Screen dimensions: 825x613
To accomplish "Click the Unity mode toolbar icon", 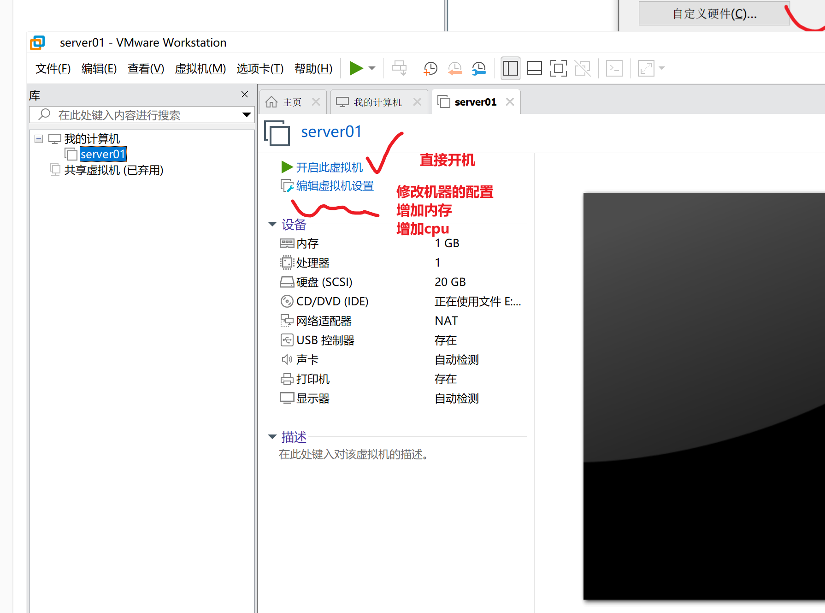I will [583, 68].
